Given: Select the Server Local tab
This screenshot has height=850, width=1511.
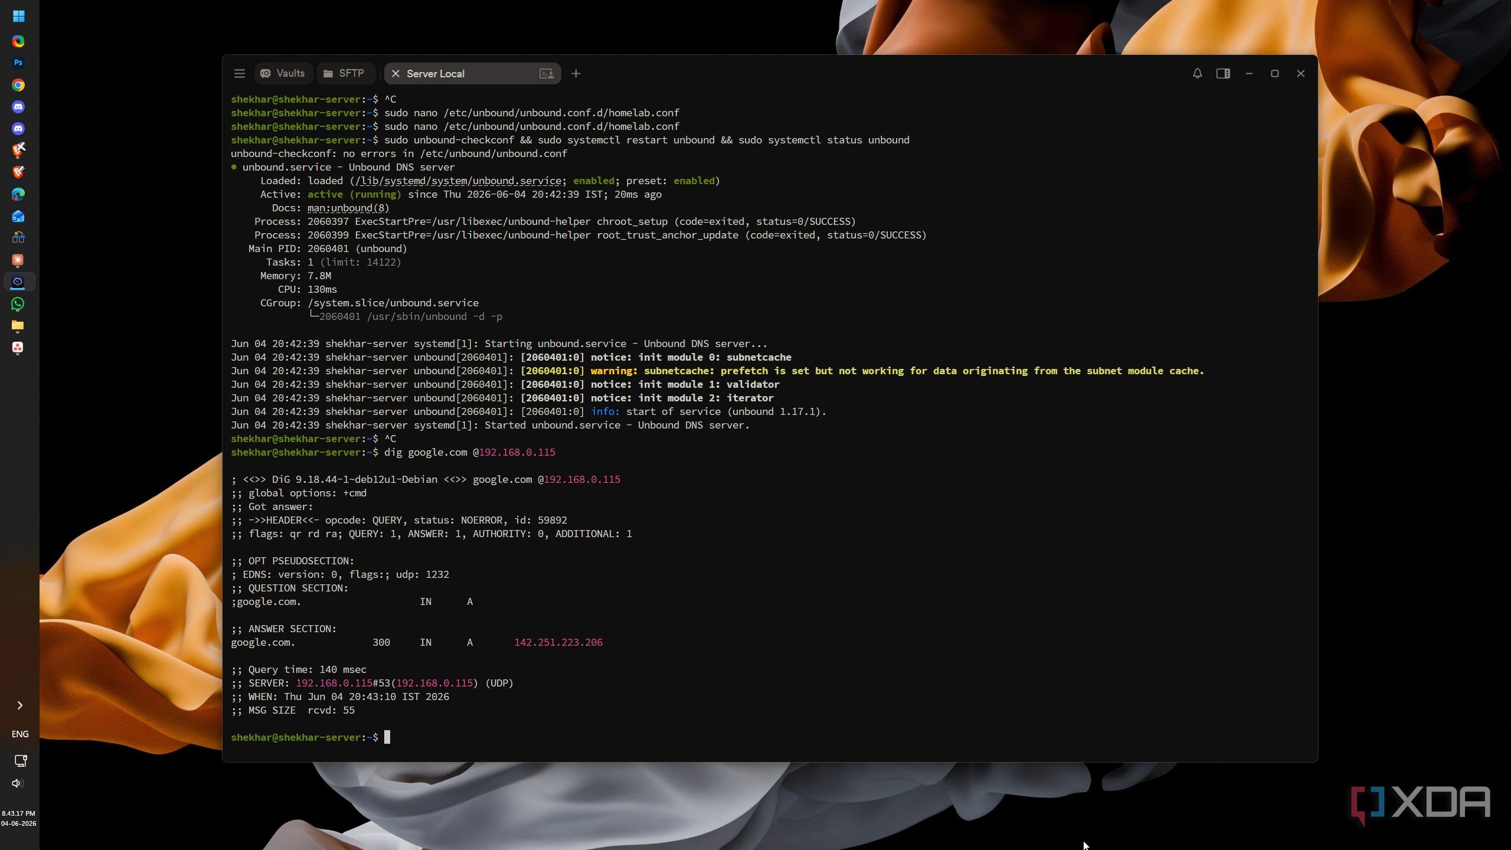Looking at the screenshot, I should pos(472,74).
